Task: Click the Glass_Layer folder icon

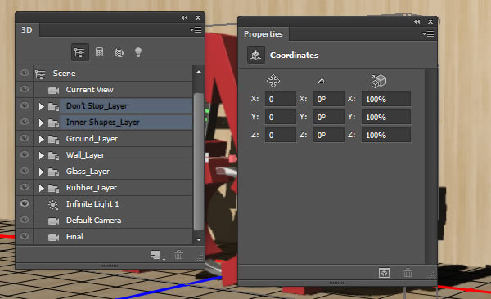Action: coord(53,172)
